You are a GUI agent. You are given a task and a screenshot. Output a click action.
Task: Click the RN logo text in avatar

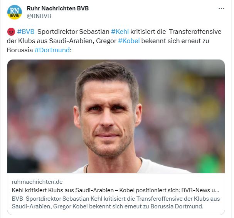pos(15,10)
